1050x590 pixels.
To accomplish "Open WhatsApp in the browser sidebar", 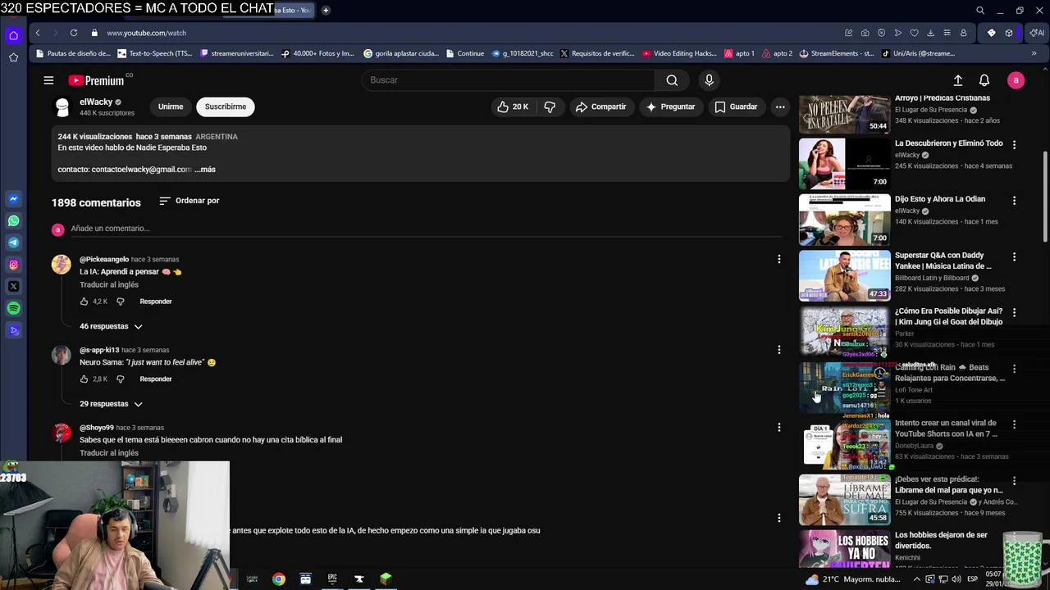I will (x=13, y=220).
